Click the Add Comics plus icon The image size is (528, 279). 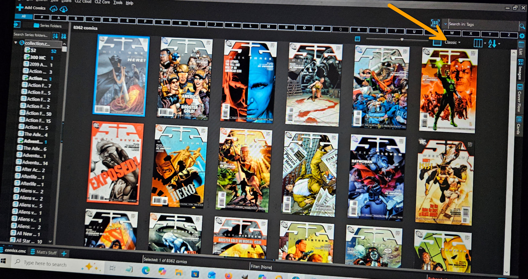pos(20,7)
